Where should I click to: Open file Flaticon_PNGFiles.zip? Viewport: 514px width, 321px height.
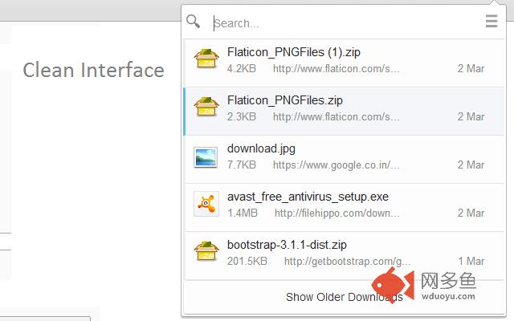tap(285, 100)
